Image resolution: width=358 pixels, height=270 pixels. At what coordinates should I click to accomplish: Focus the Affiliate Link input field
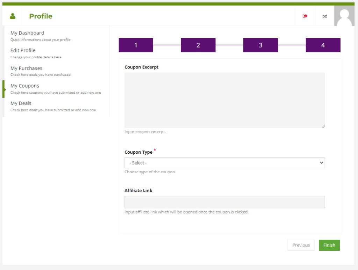pyautogui.click(x=224, y=202)
